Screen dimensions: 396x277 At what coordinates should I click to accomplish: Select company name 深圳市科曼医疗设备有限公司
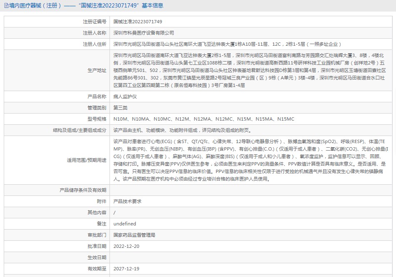pyautogui.click(x=144, y=33)
